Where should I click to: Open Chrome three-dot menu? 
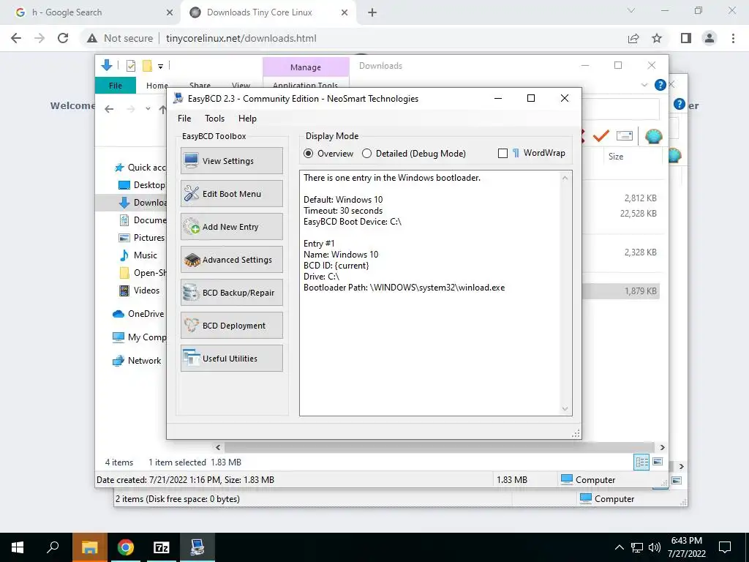click(733, 38)
